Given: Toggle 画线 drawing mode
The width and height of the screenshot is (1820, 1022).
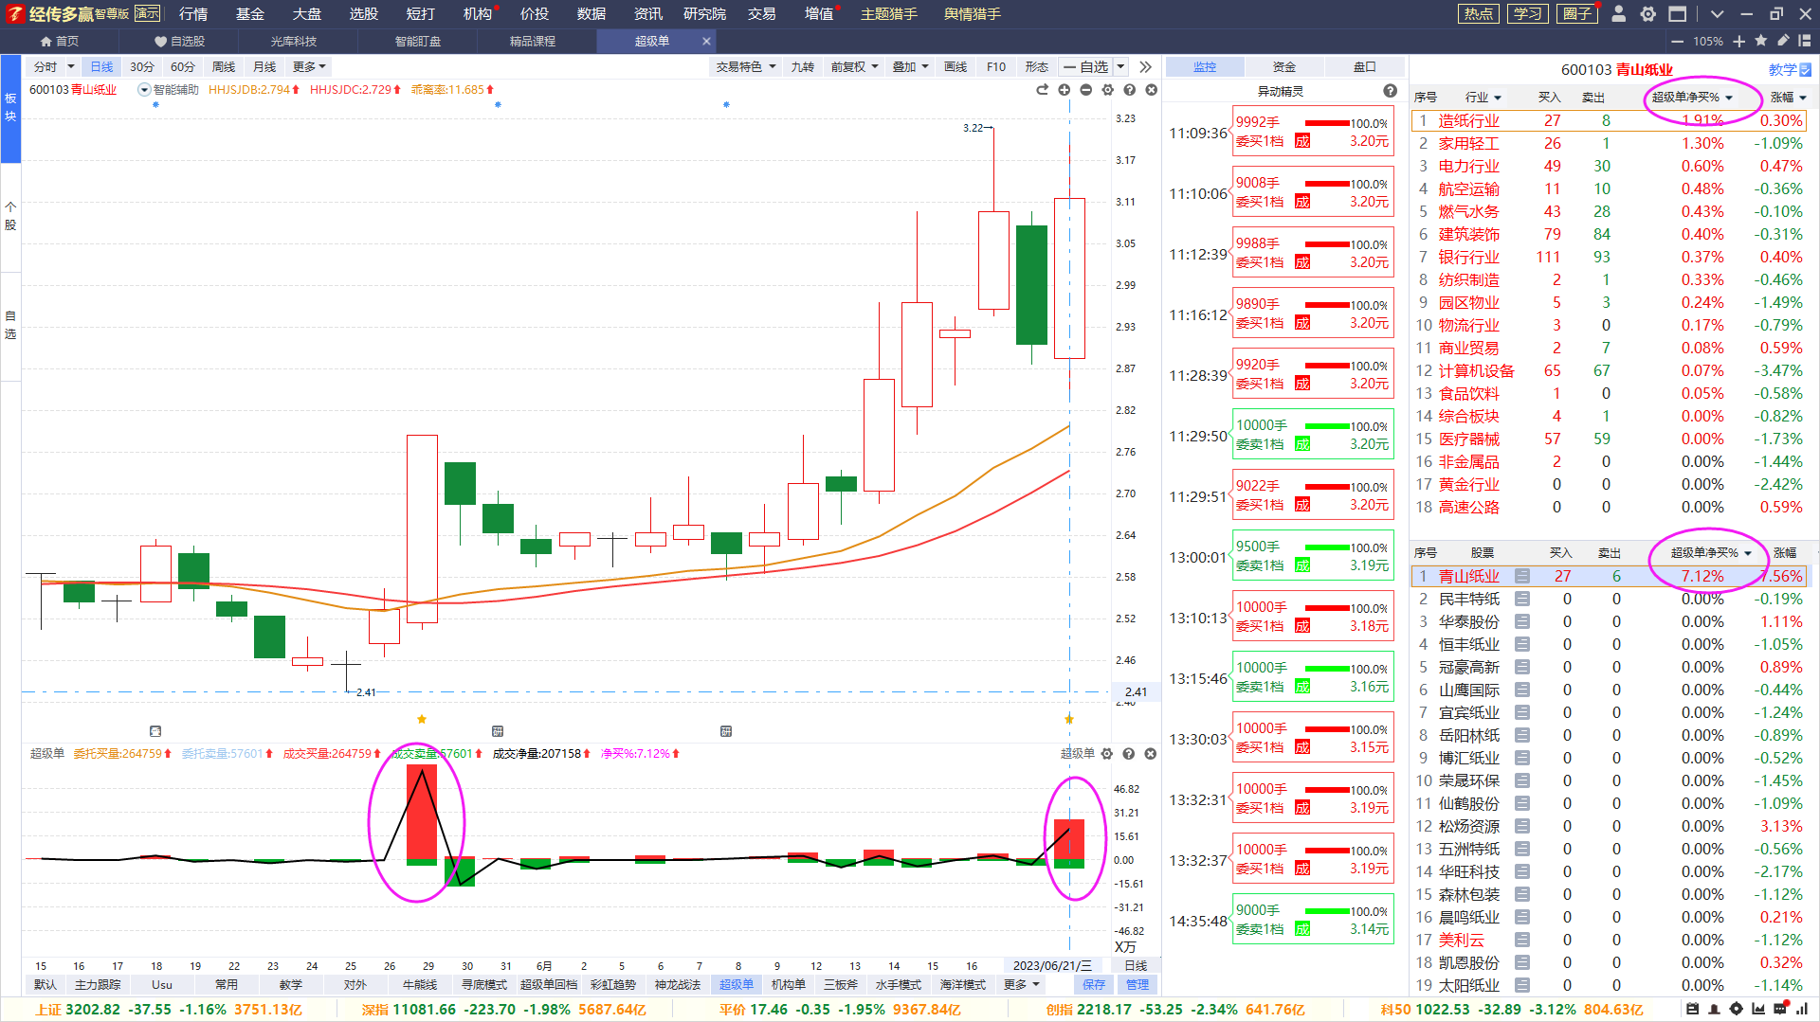Looking at the screenshot, I should pos(955,67).
